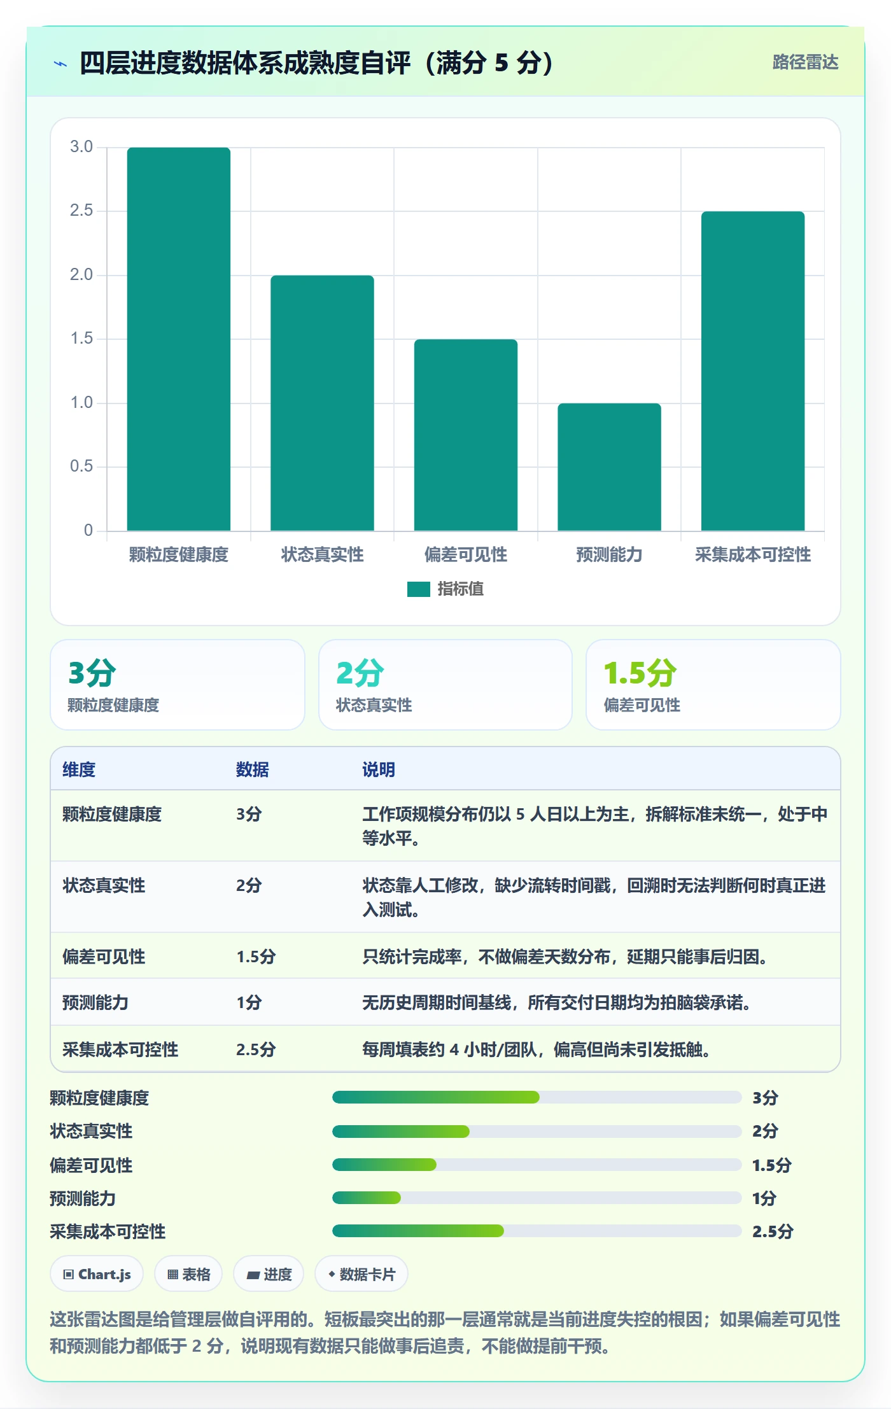Click the 偏差可见性 progress bar

pyautogui.click(x=537, y=1165)
